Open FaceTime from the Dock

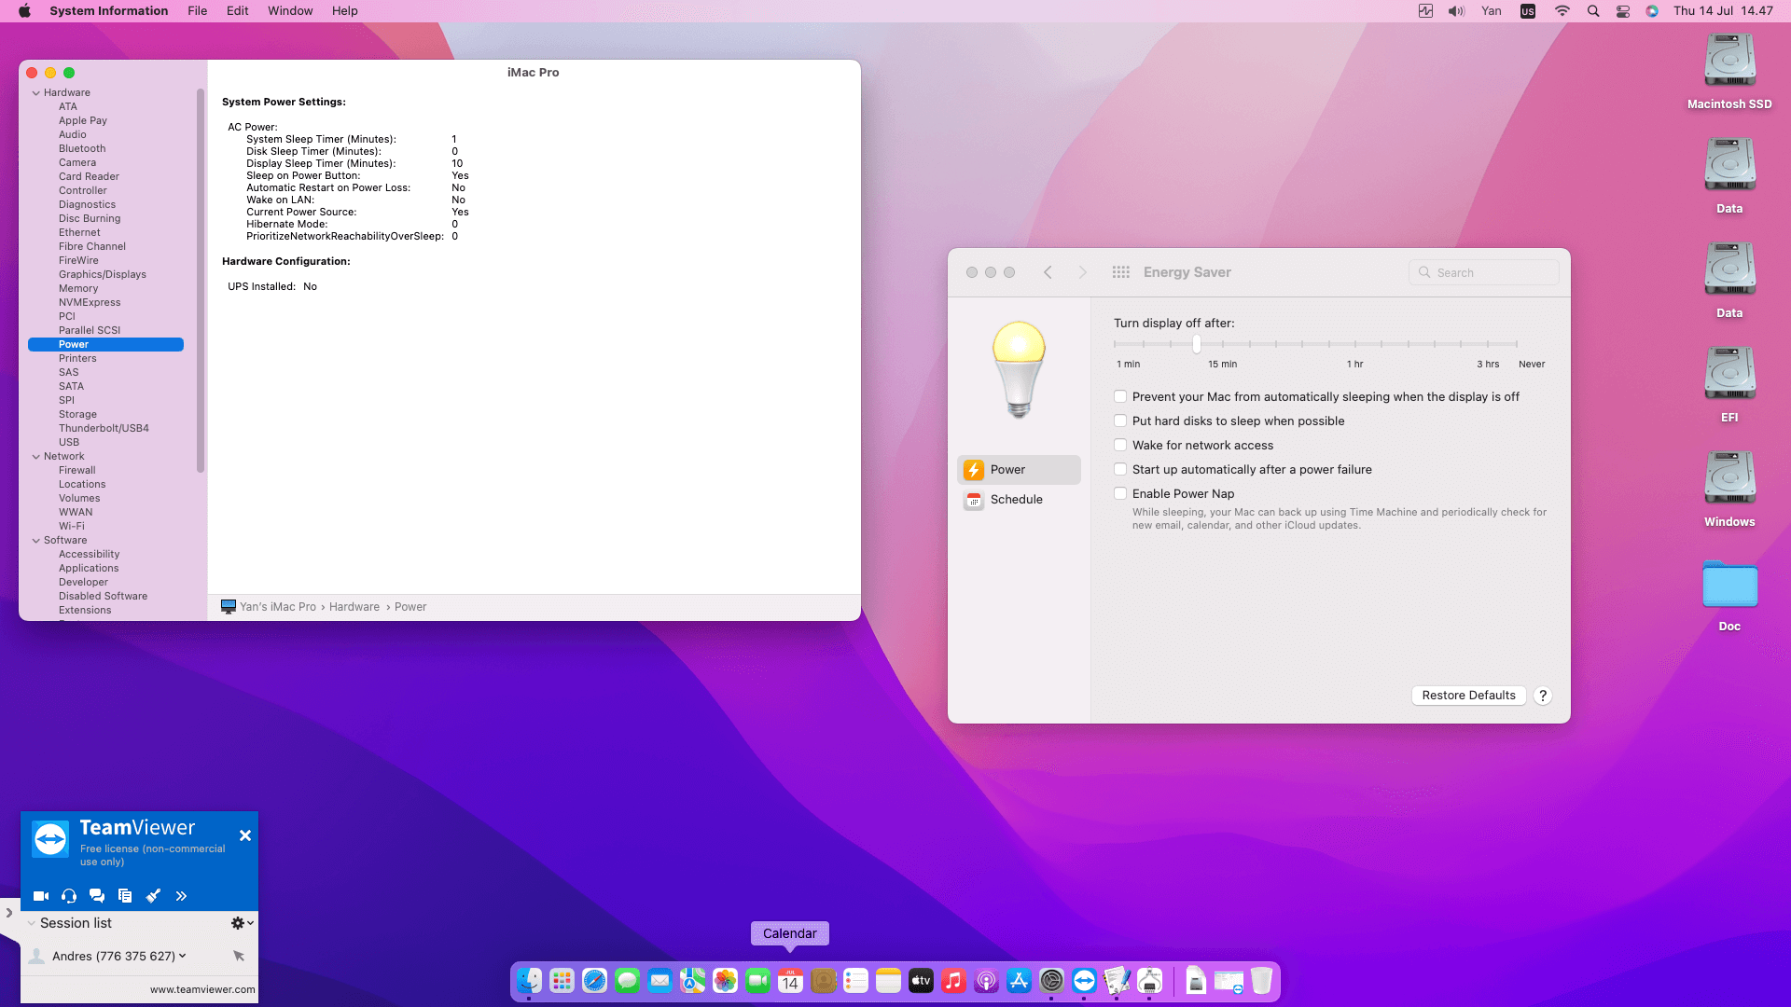click(x=757, y=981)
